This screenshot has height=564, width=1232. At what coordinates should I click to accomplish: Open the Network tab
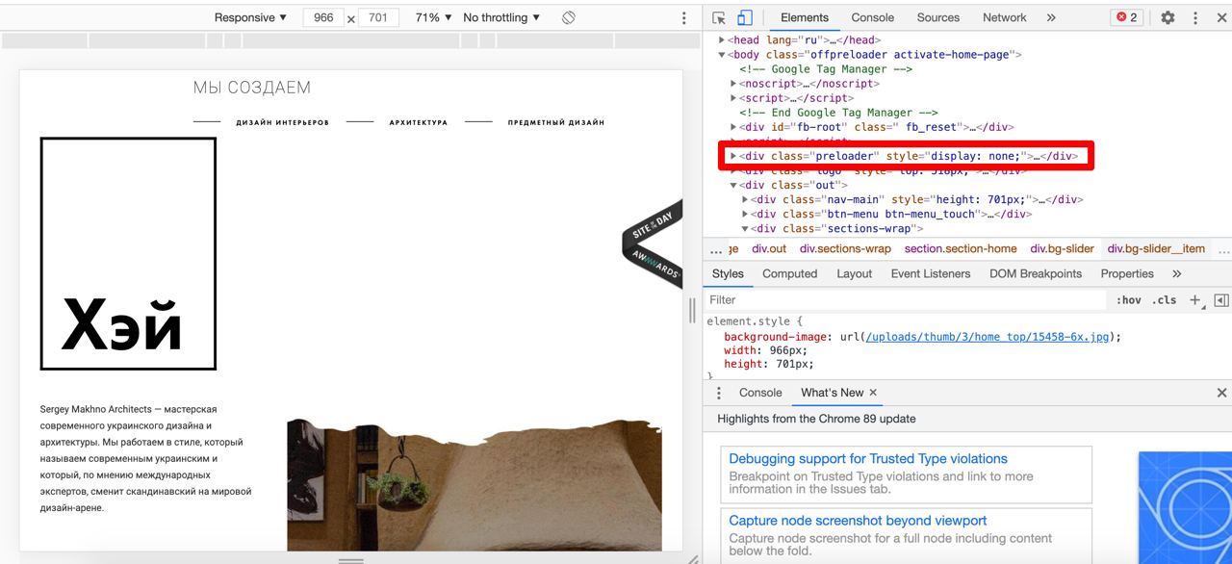1005,17
